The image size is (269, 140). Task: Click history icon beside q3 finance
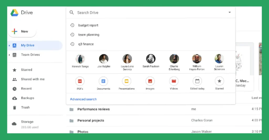click(73, 44)
